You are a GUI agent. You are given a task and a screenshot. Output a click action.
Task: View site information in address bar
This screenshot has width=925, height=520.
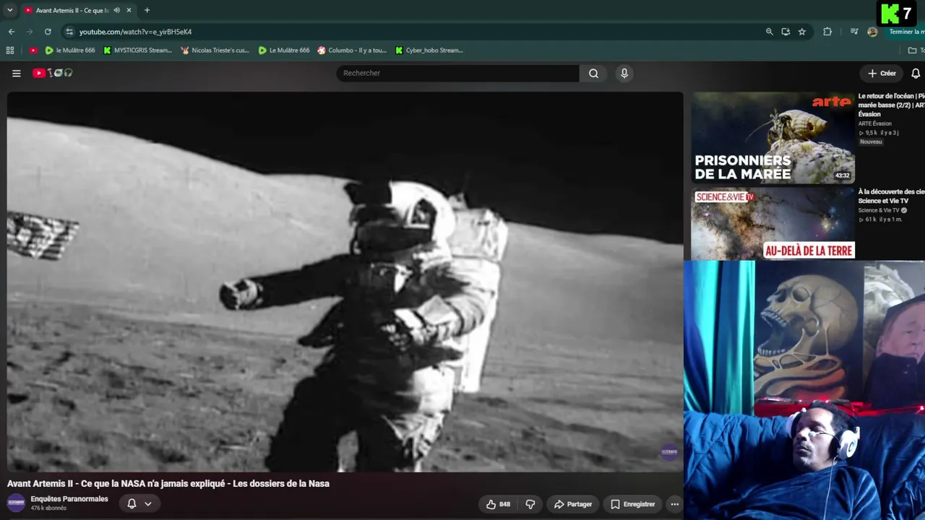(69, 32)
